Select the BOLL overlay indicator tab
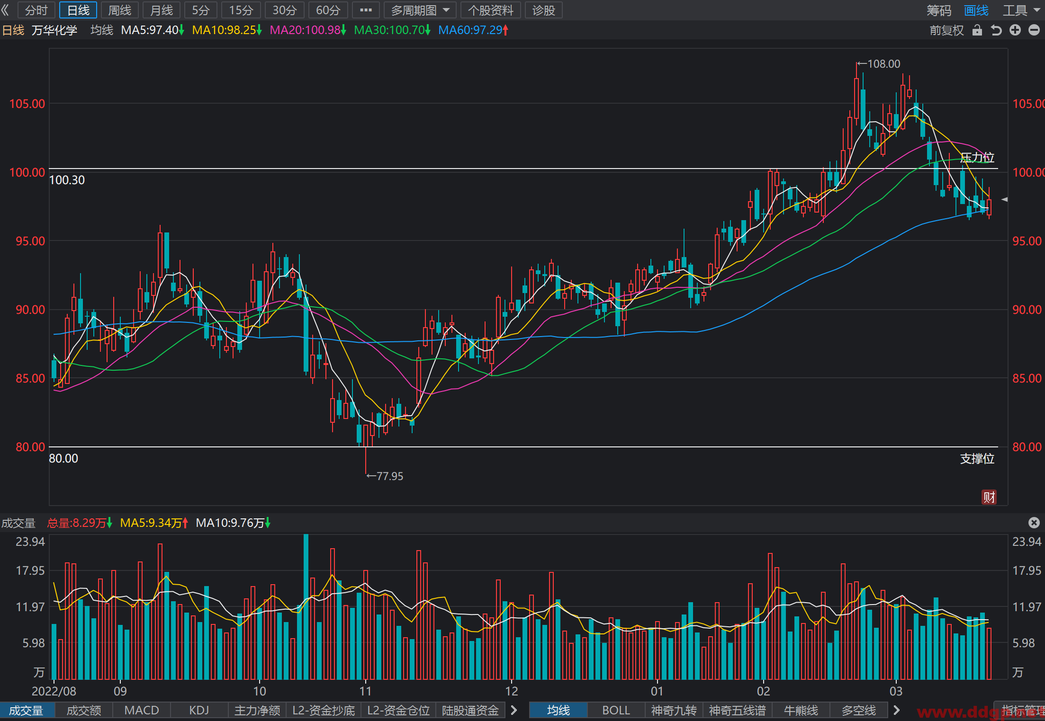The height and width of the screenshot is (721, 1045). [x=616, y=710]
